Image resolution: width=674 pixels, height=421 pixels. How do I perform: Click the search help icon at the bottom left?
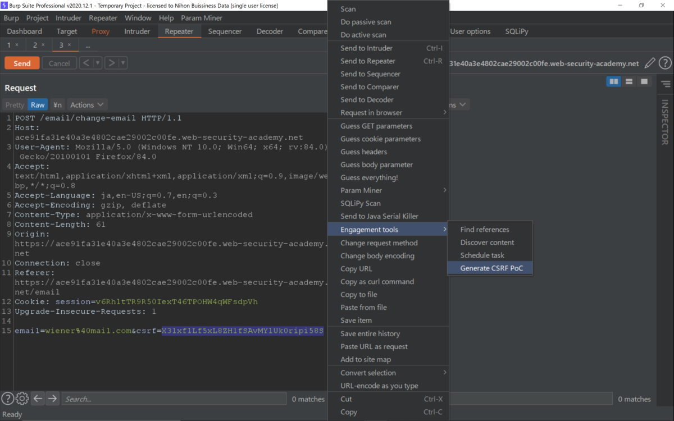coord(7,399)
